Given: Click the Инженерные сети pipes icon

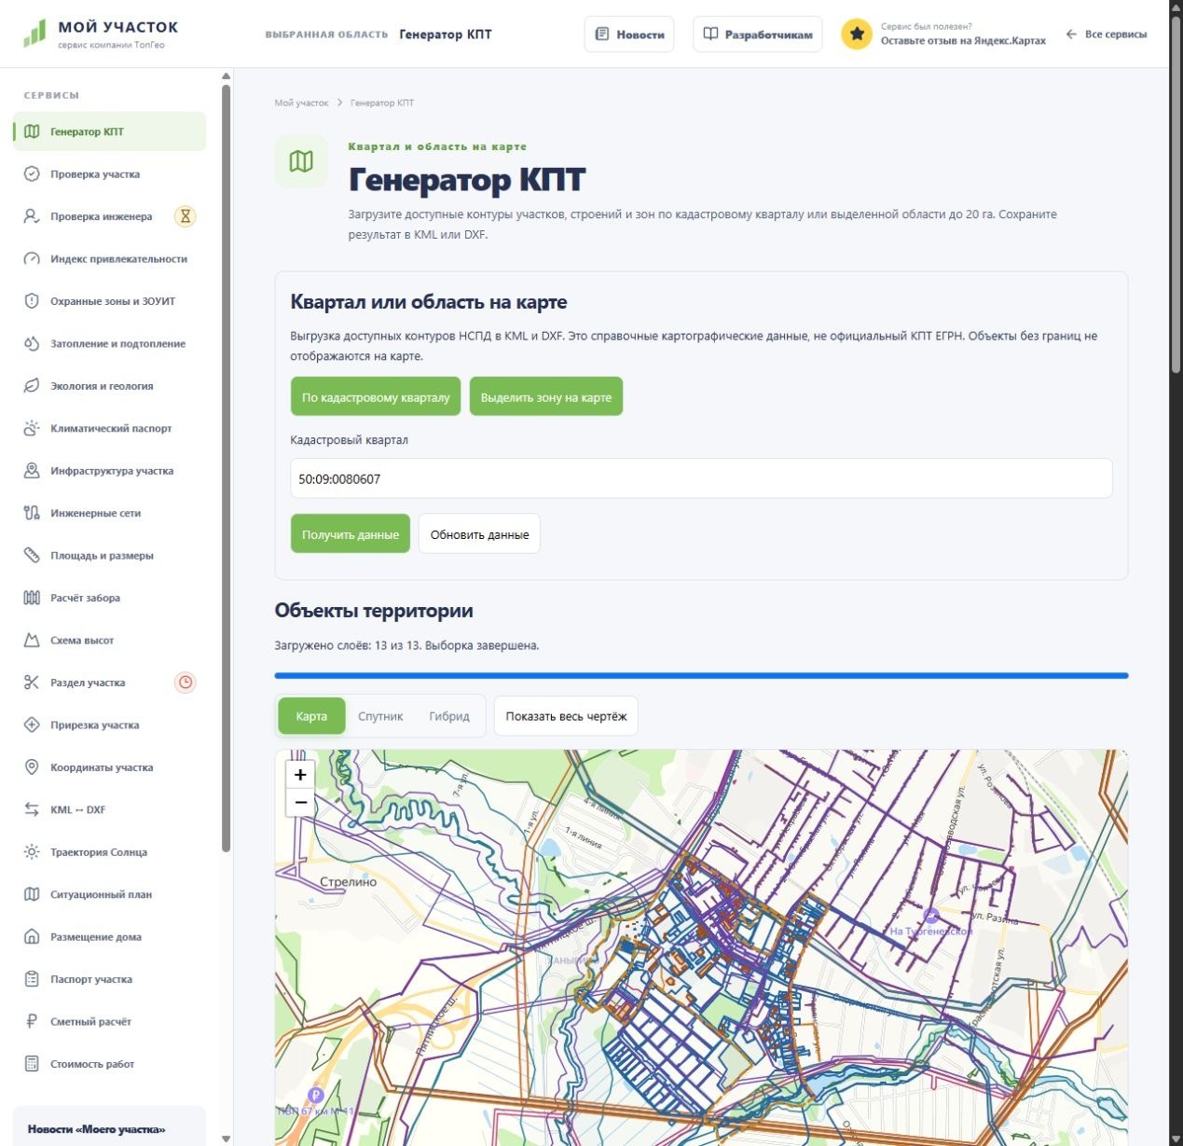Looking at the screenshot, I should [x=32, y=513].
